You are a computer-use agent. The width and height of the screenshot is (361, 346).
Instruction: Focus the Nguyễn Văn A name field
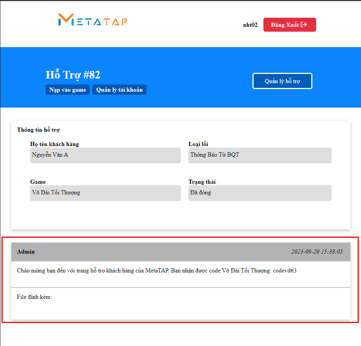105,155
